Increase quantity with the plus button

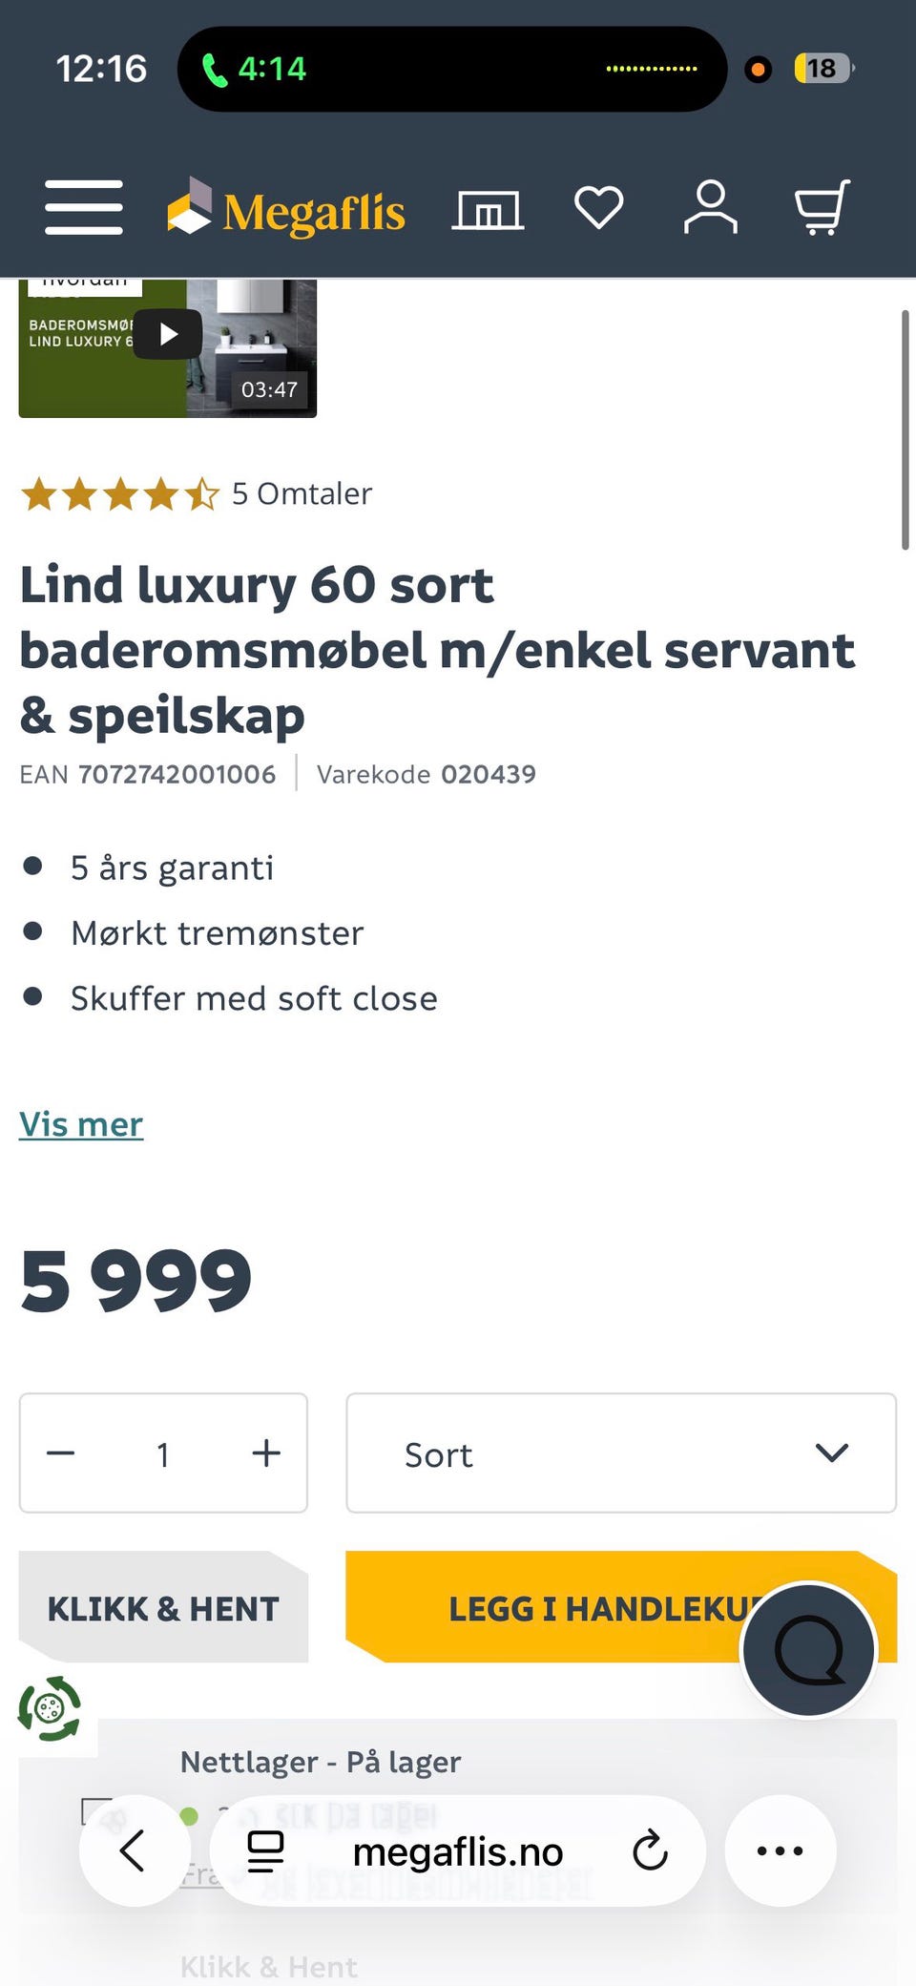[265, 1453]
